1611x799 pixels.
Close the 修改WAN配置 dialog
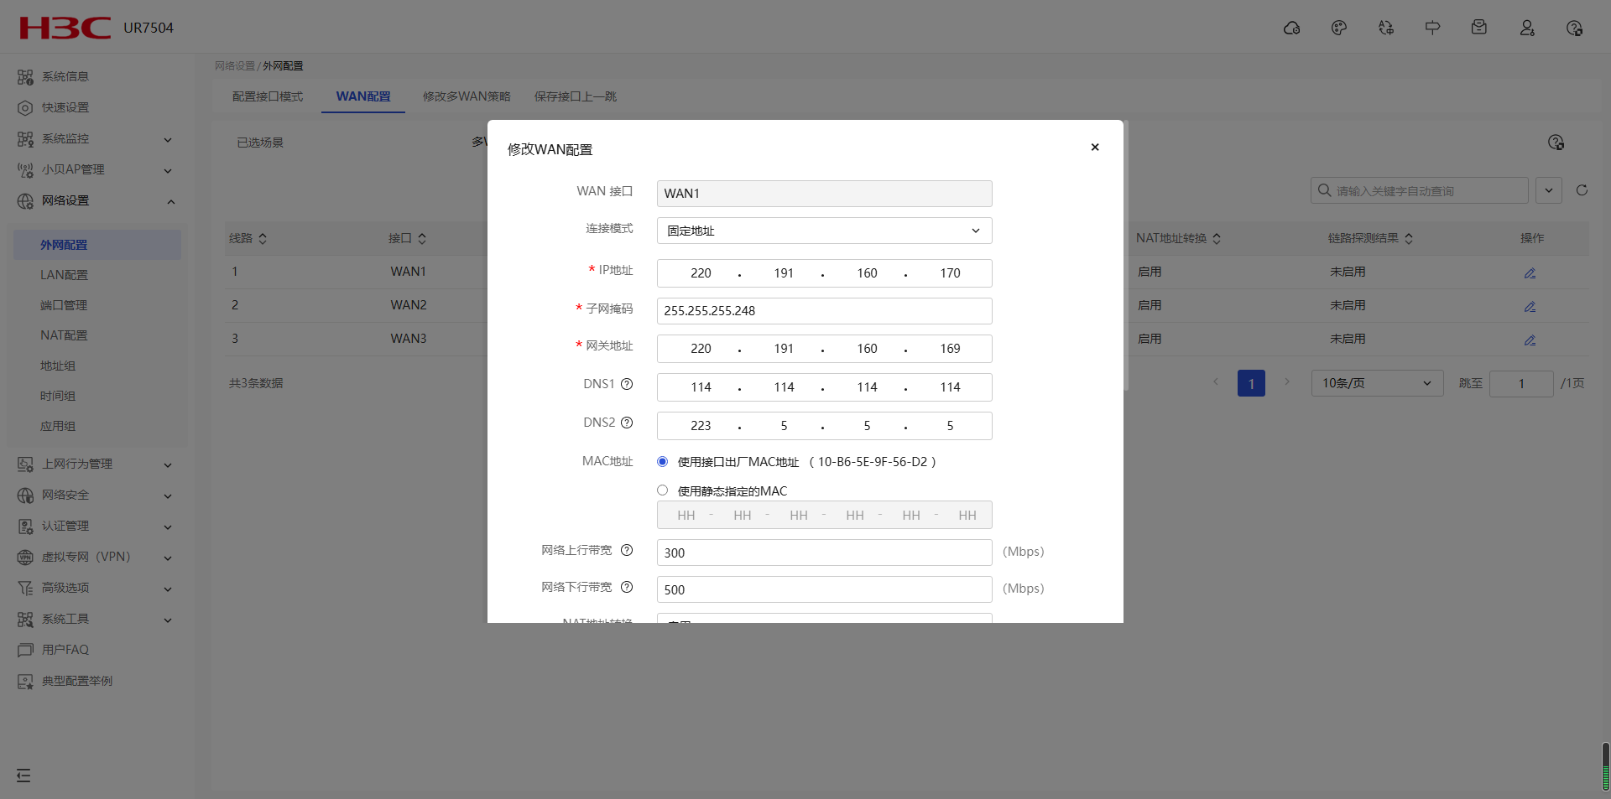tap(1094, 147)
